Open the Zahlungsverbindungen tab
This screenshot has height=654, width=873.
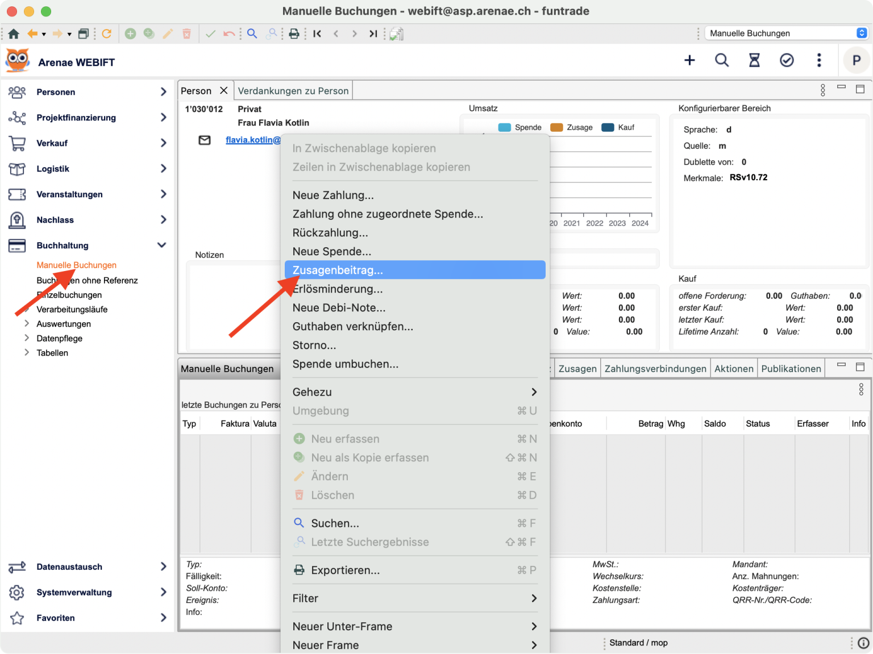pyautogui.click(x=655, y=369)
